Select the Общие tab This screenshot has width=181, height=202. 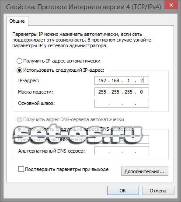(17, 21)
